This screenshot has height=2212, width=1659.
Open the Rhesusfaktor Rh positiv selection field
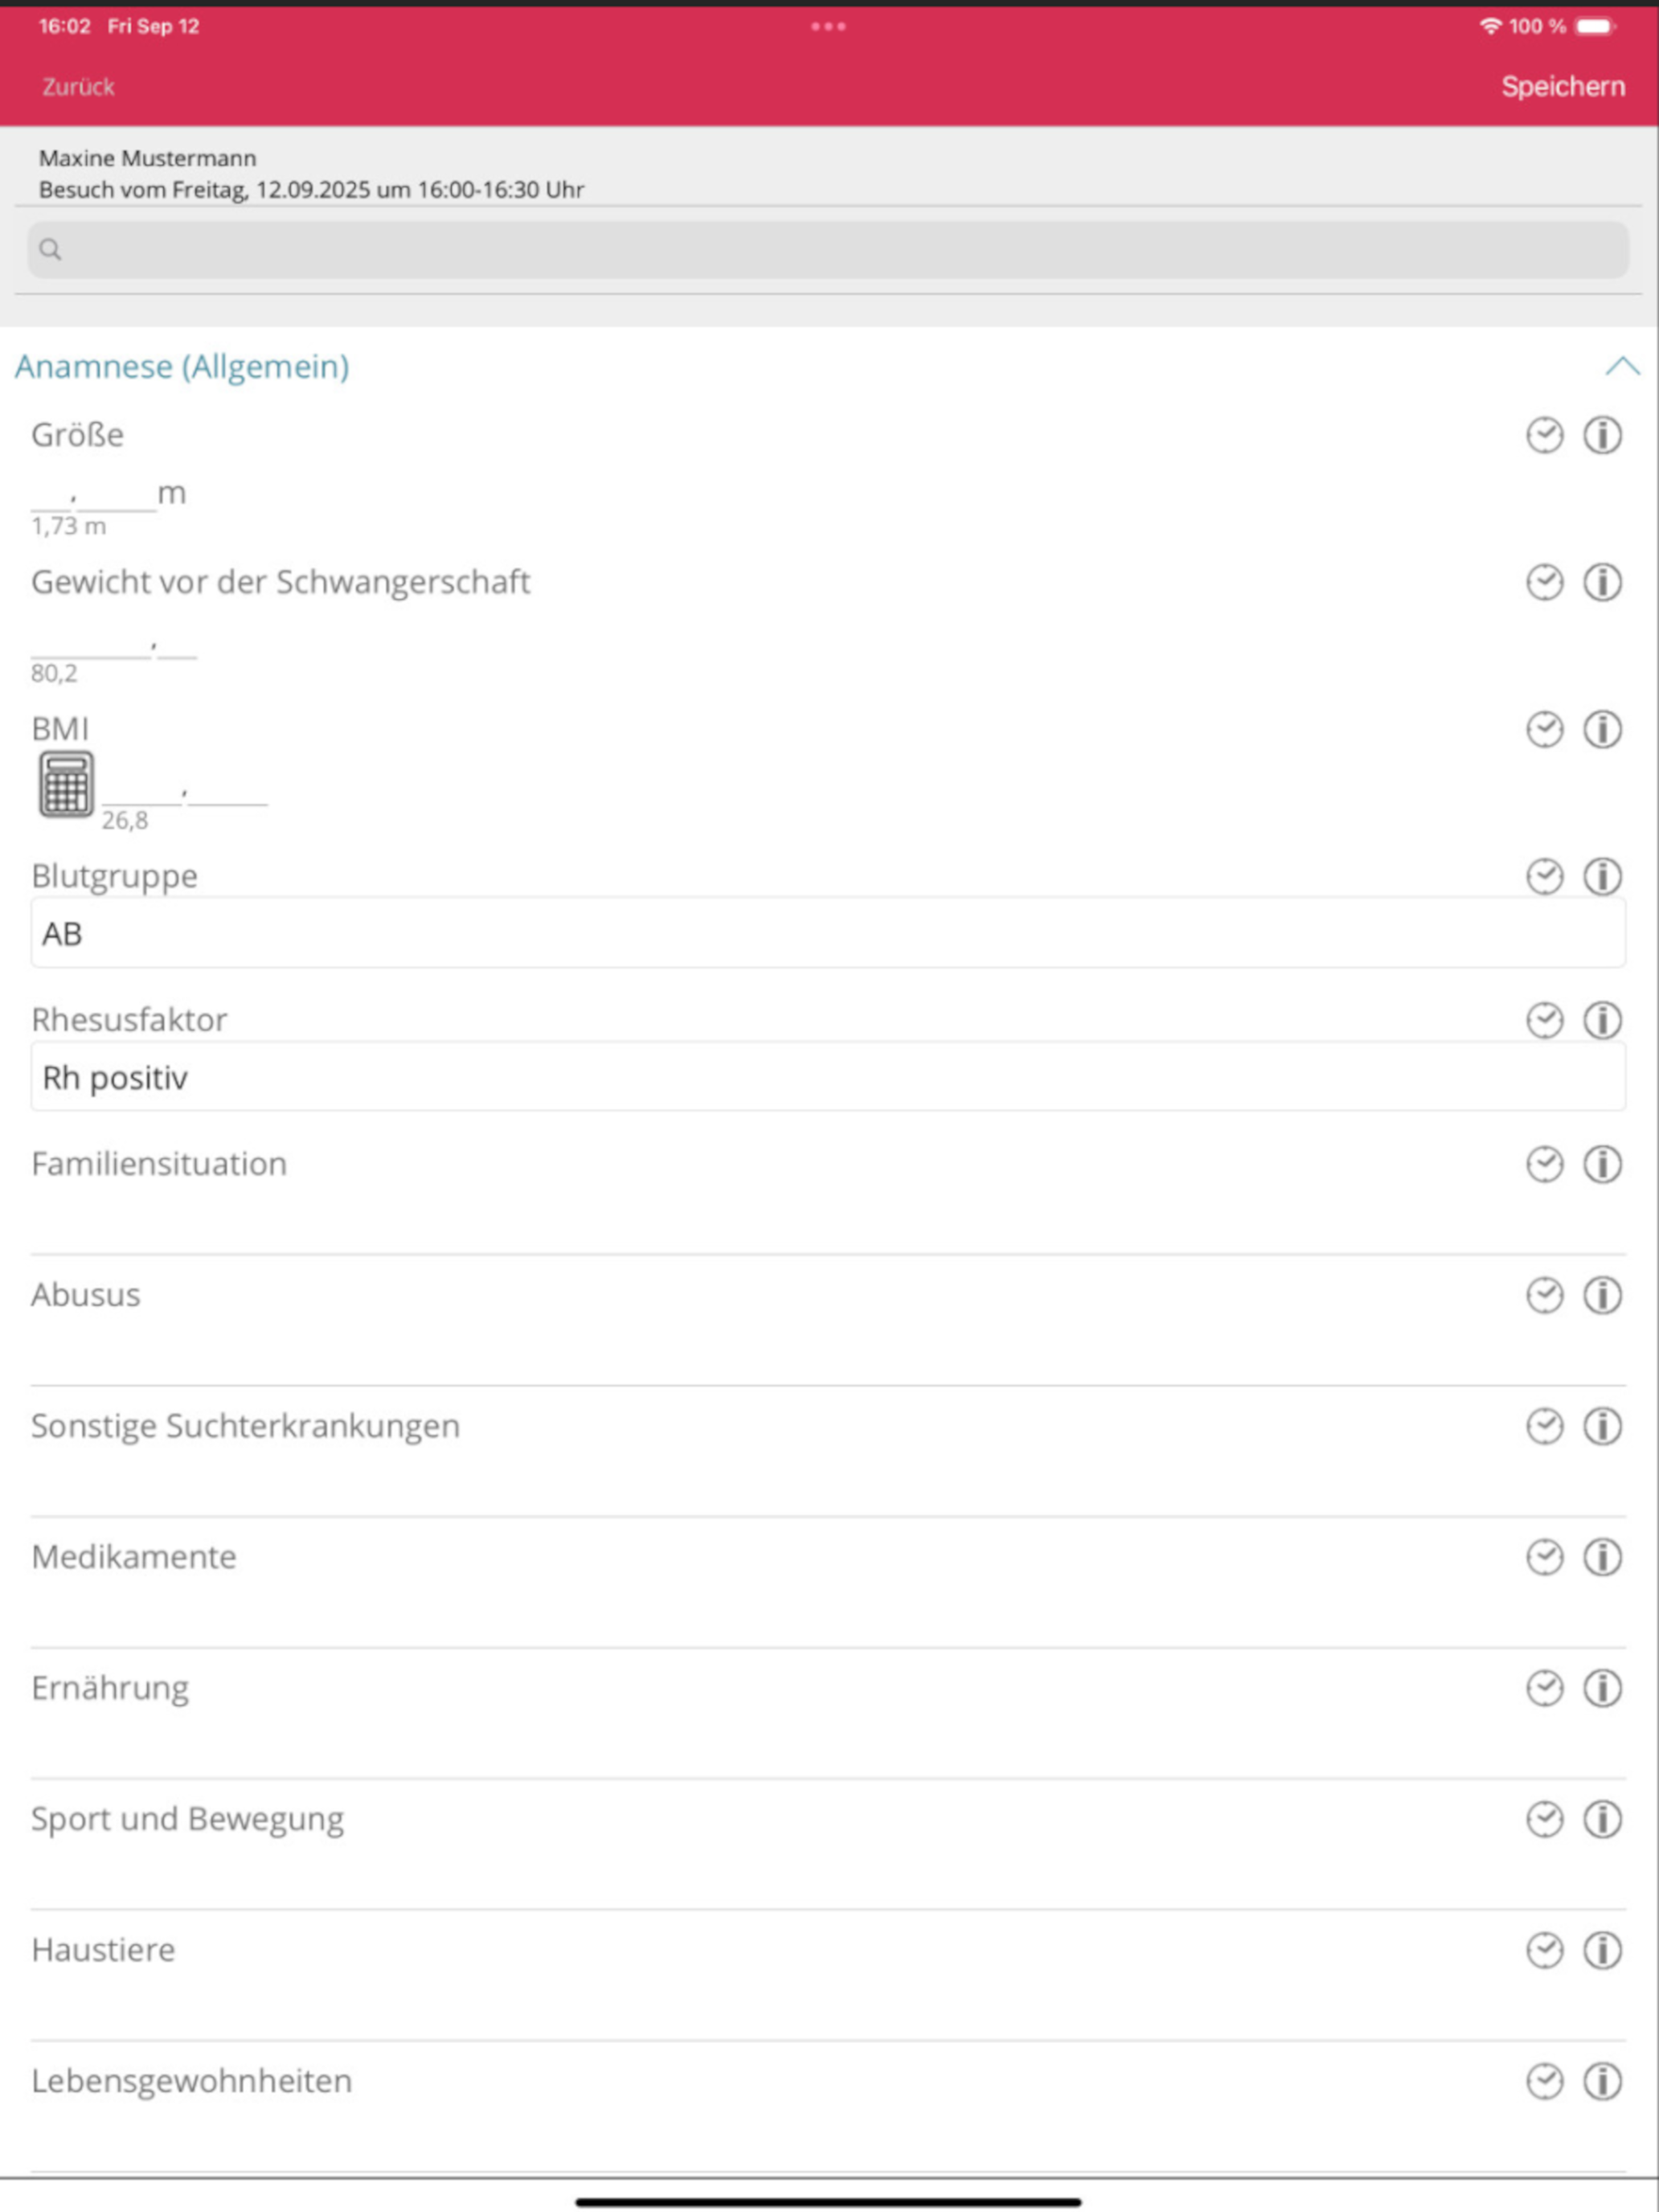(x=828, y=1077)
